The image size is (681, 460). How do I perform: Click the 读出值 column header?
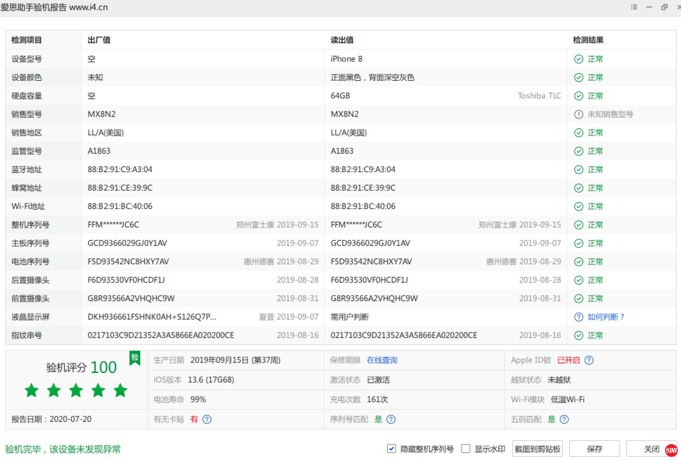[x=342, y=40]
